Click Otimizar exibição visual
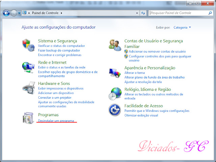Screen dimensions: 216x162 [141, 116]
